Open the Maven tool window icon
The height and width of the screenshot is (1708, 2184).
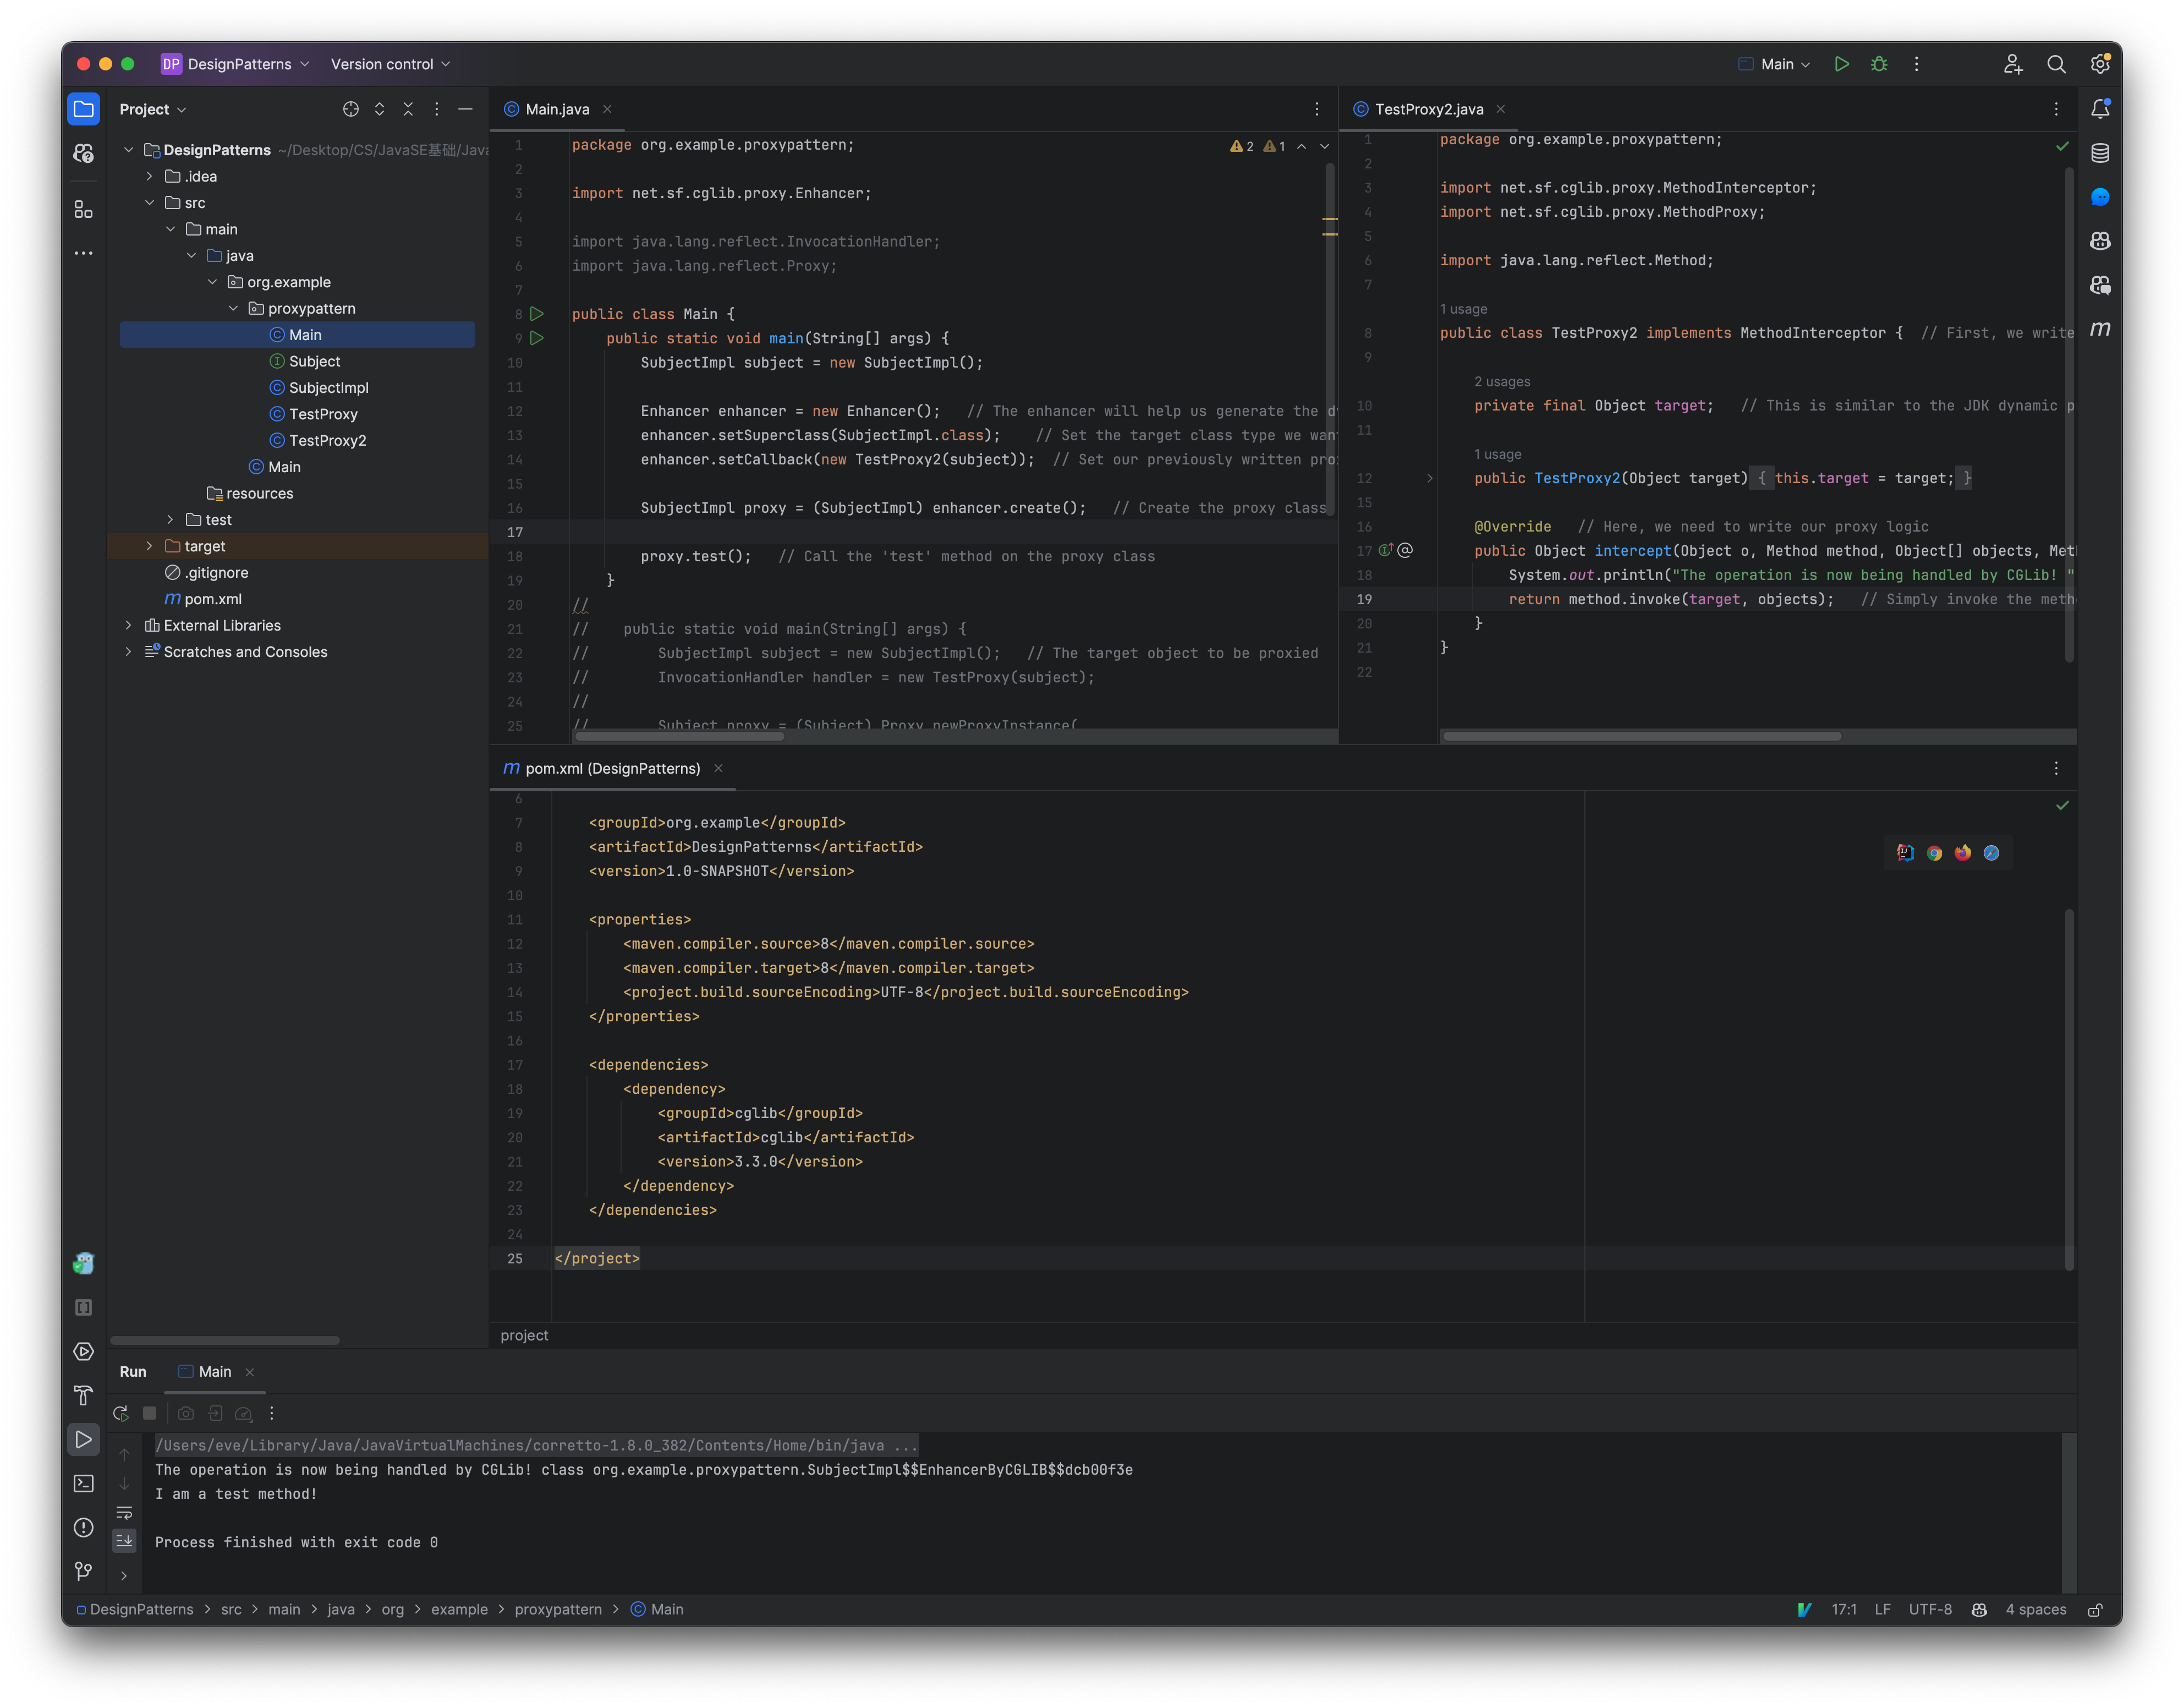point(2100,329)
